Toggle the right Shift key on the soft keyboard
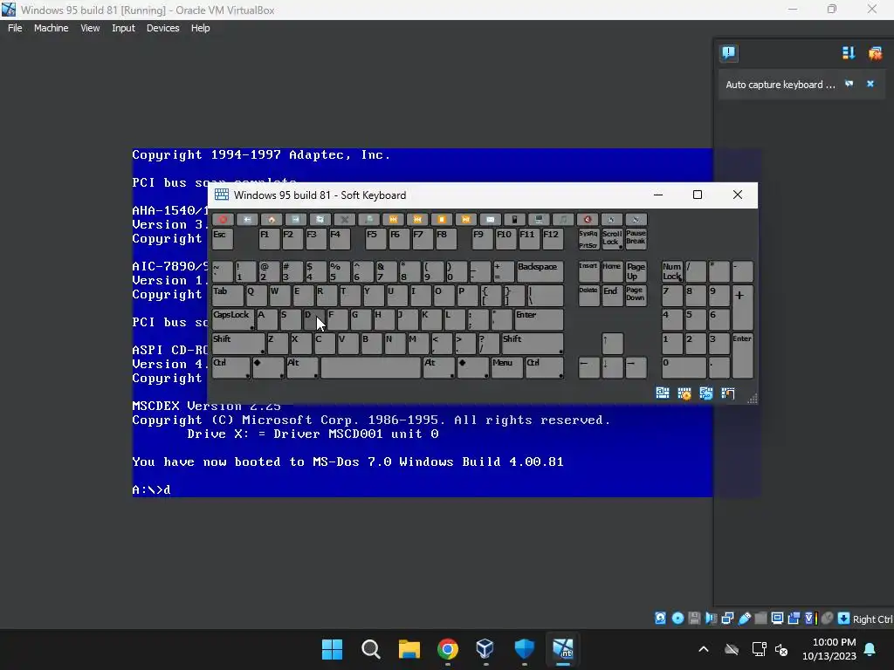The width and height of the screenshot is (894, 670). [533, 344]
